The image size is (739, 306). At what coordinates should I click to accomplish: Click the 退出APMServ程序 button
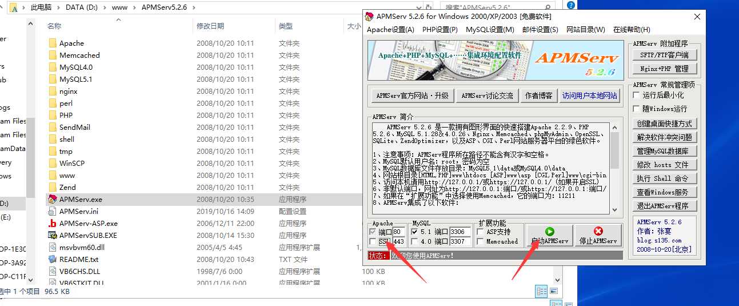664,206
